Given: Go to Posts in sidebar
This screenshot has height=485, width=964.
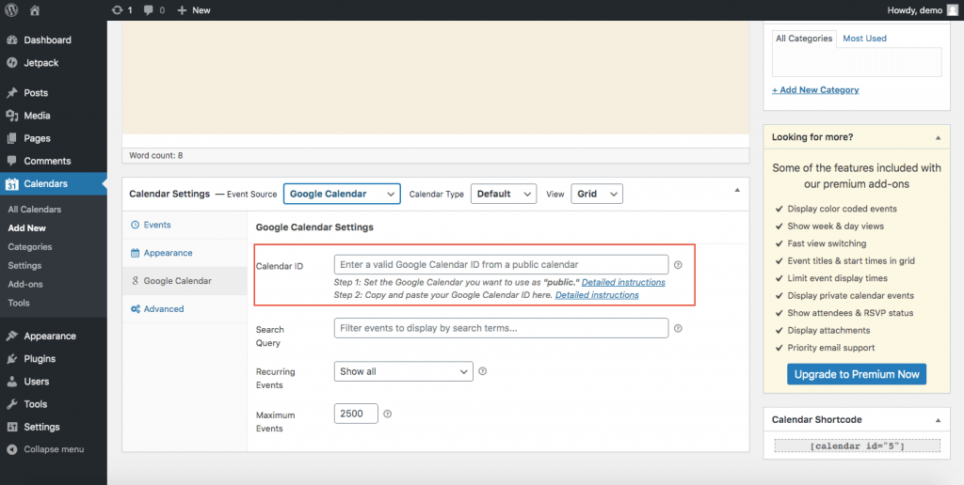Looking at the screenshot, I should tap(36, 93).
